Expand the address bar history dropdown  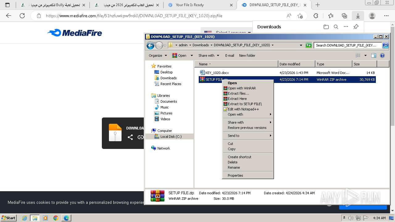(x=301, y=45)
